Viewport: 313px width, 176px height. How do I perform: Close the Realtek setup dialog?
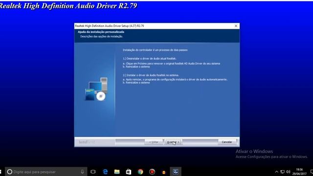point(236,26)
